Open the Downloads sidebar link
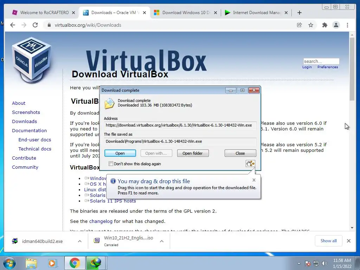The image size is (360, 270). pos(24,121)
